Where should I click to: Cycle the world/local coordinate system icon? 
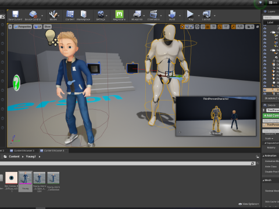197,27
